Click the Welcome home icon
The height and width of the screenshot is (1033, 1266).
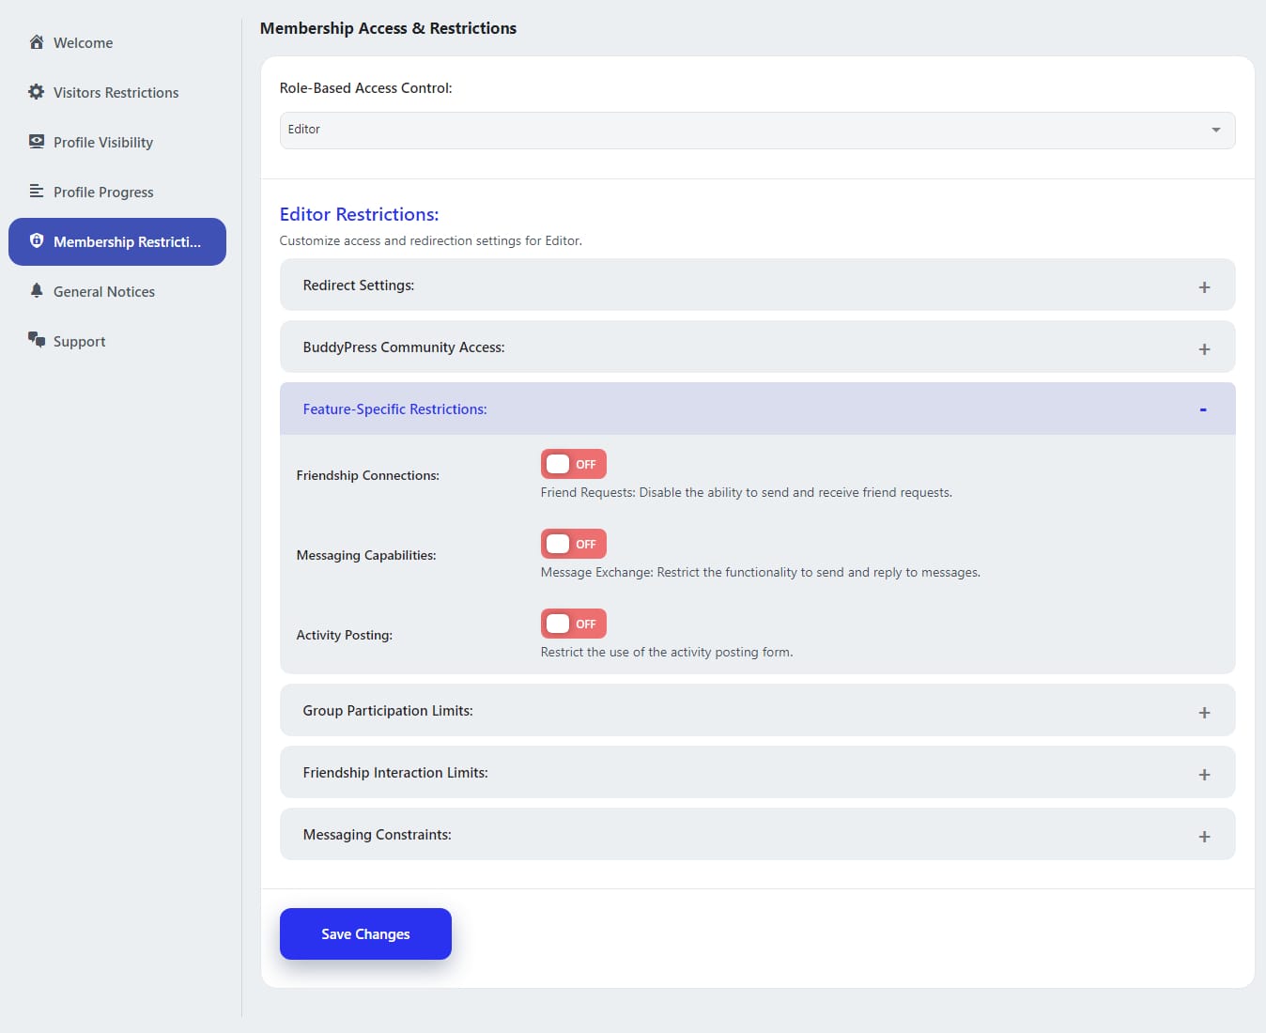(37, 42)
